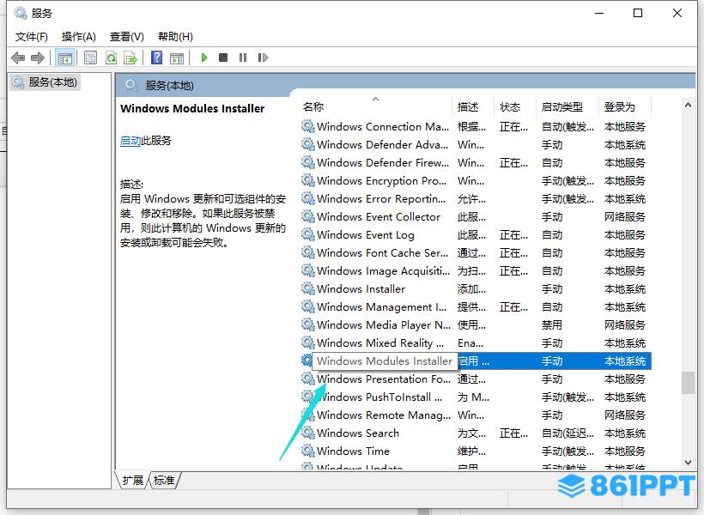The image size is (704, 515).
Task: Select the Windows Font Cache Service row
Action: (475, 253)
